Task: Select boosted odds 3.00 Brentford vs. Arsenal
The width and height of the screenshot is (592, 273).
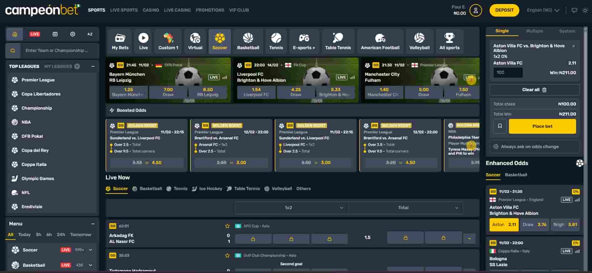Action: [231, 163]
